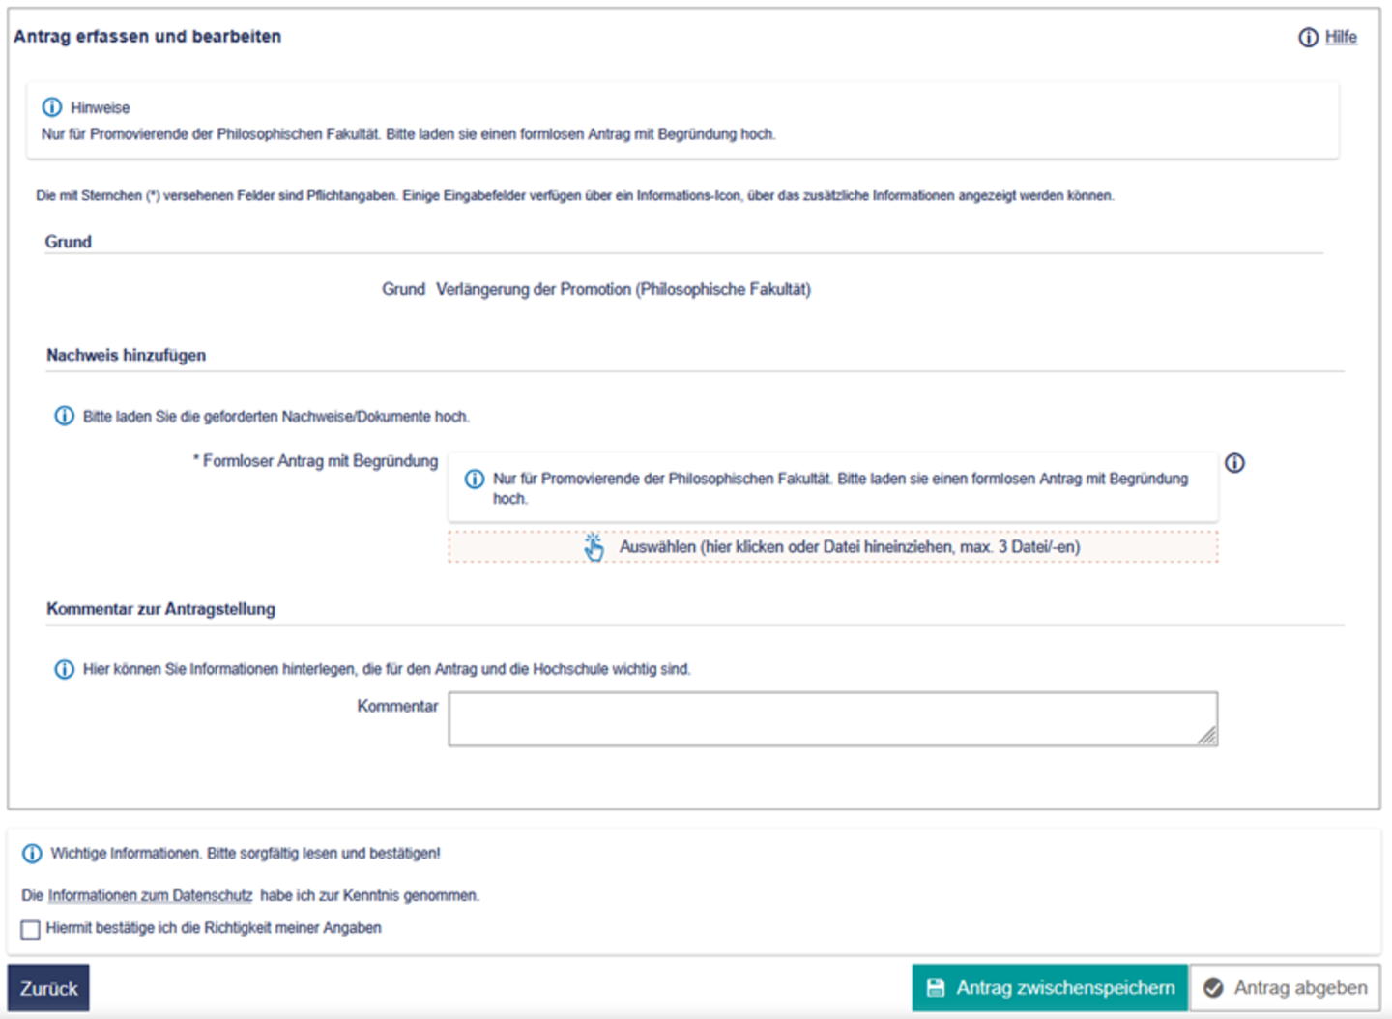The image size is (1392, 1019).
Task: Click the 'Grund' section heading
Action: (68, 242)
